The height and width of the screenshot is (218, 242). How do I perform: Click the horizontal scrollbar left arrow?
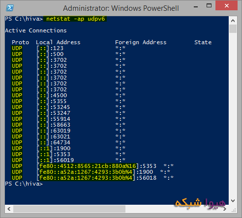[x=9, y=209]
